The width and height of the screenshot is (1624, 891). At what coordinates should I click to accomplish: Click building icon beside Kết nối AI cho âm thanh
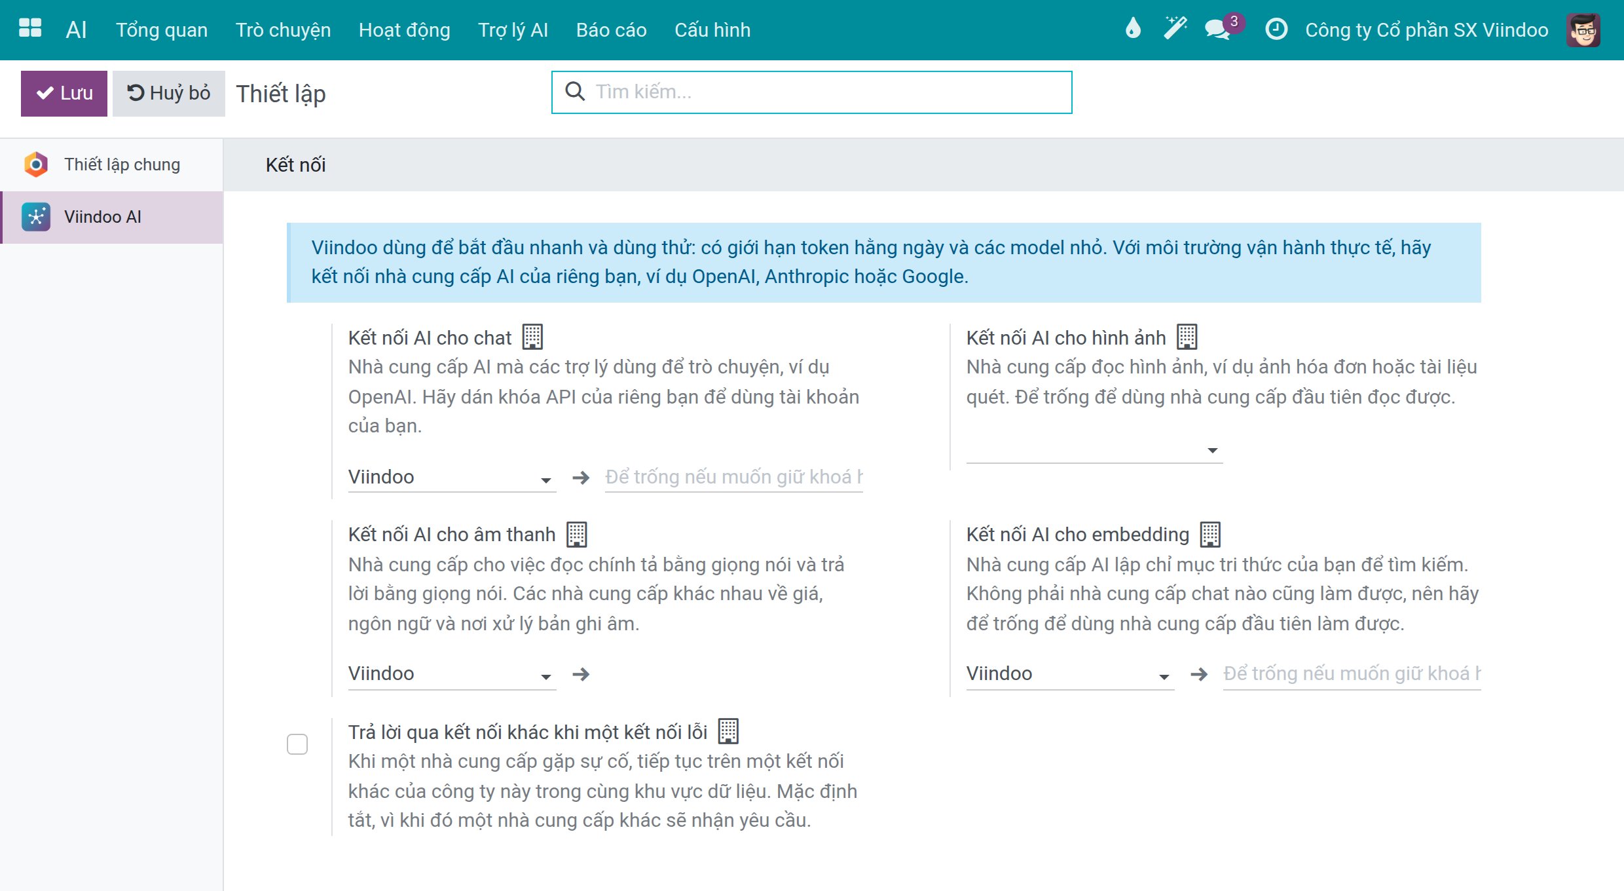click(576, 535)
